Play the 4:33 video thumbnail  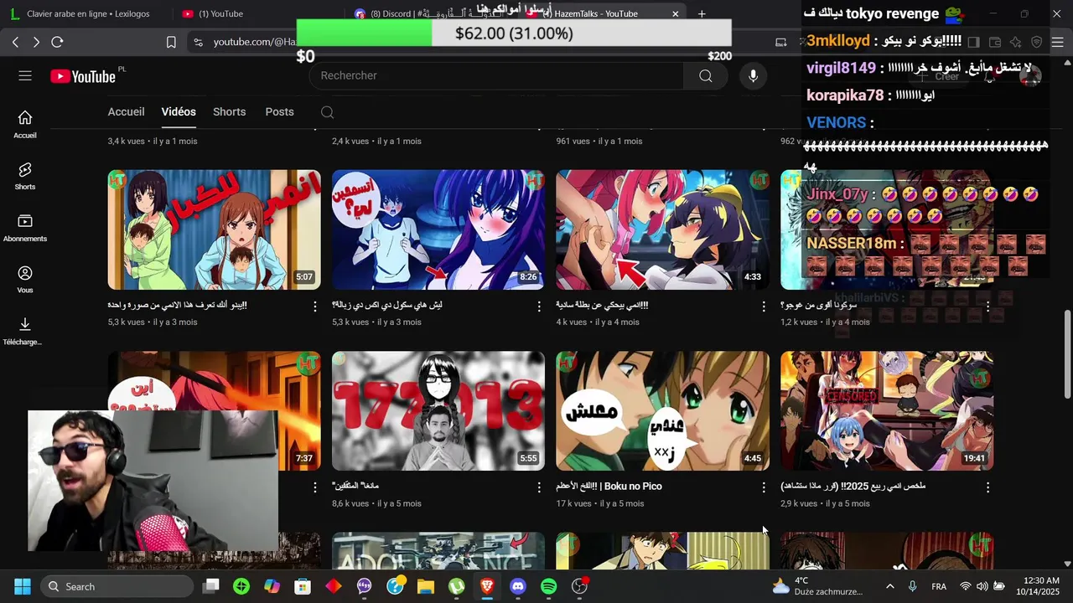662,229
